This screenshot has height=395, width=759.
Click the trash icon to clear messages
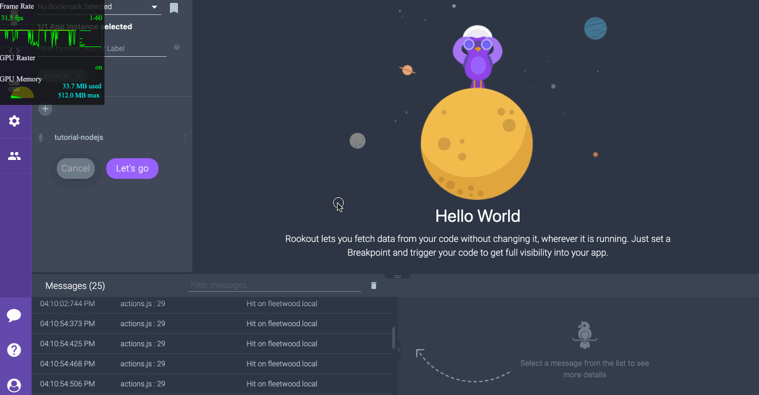(374, 286)
